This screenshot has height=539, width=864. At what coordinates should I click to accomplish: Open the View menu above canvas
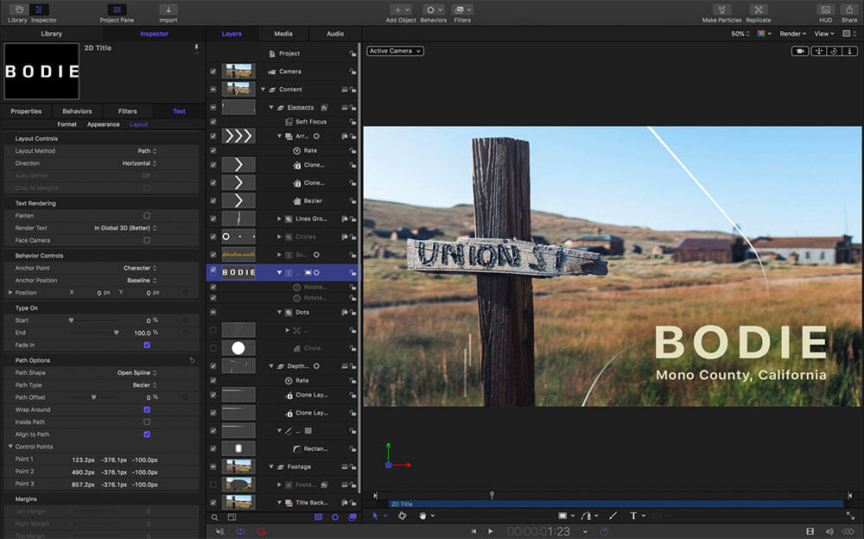click(824, 34)
